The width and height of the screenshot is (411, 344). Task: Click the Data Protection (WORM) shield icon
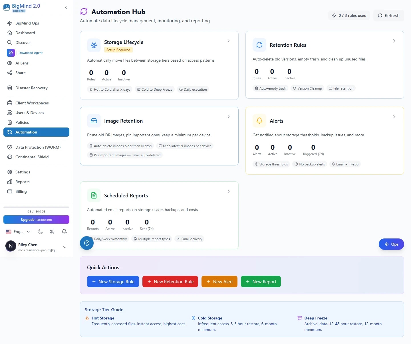point(10,147)
